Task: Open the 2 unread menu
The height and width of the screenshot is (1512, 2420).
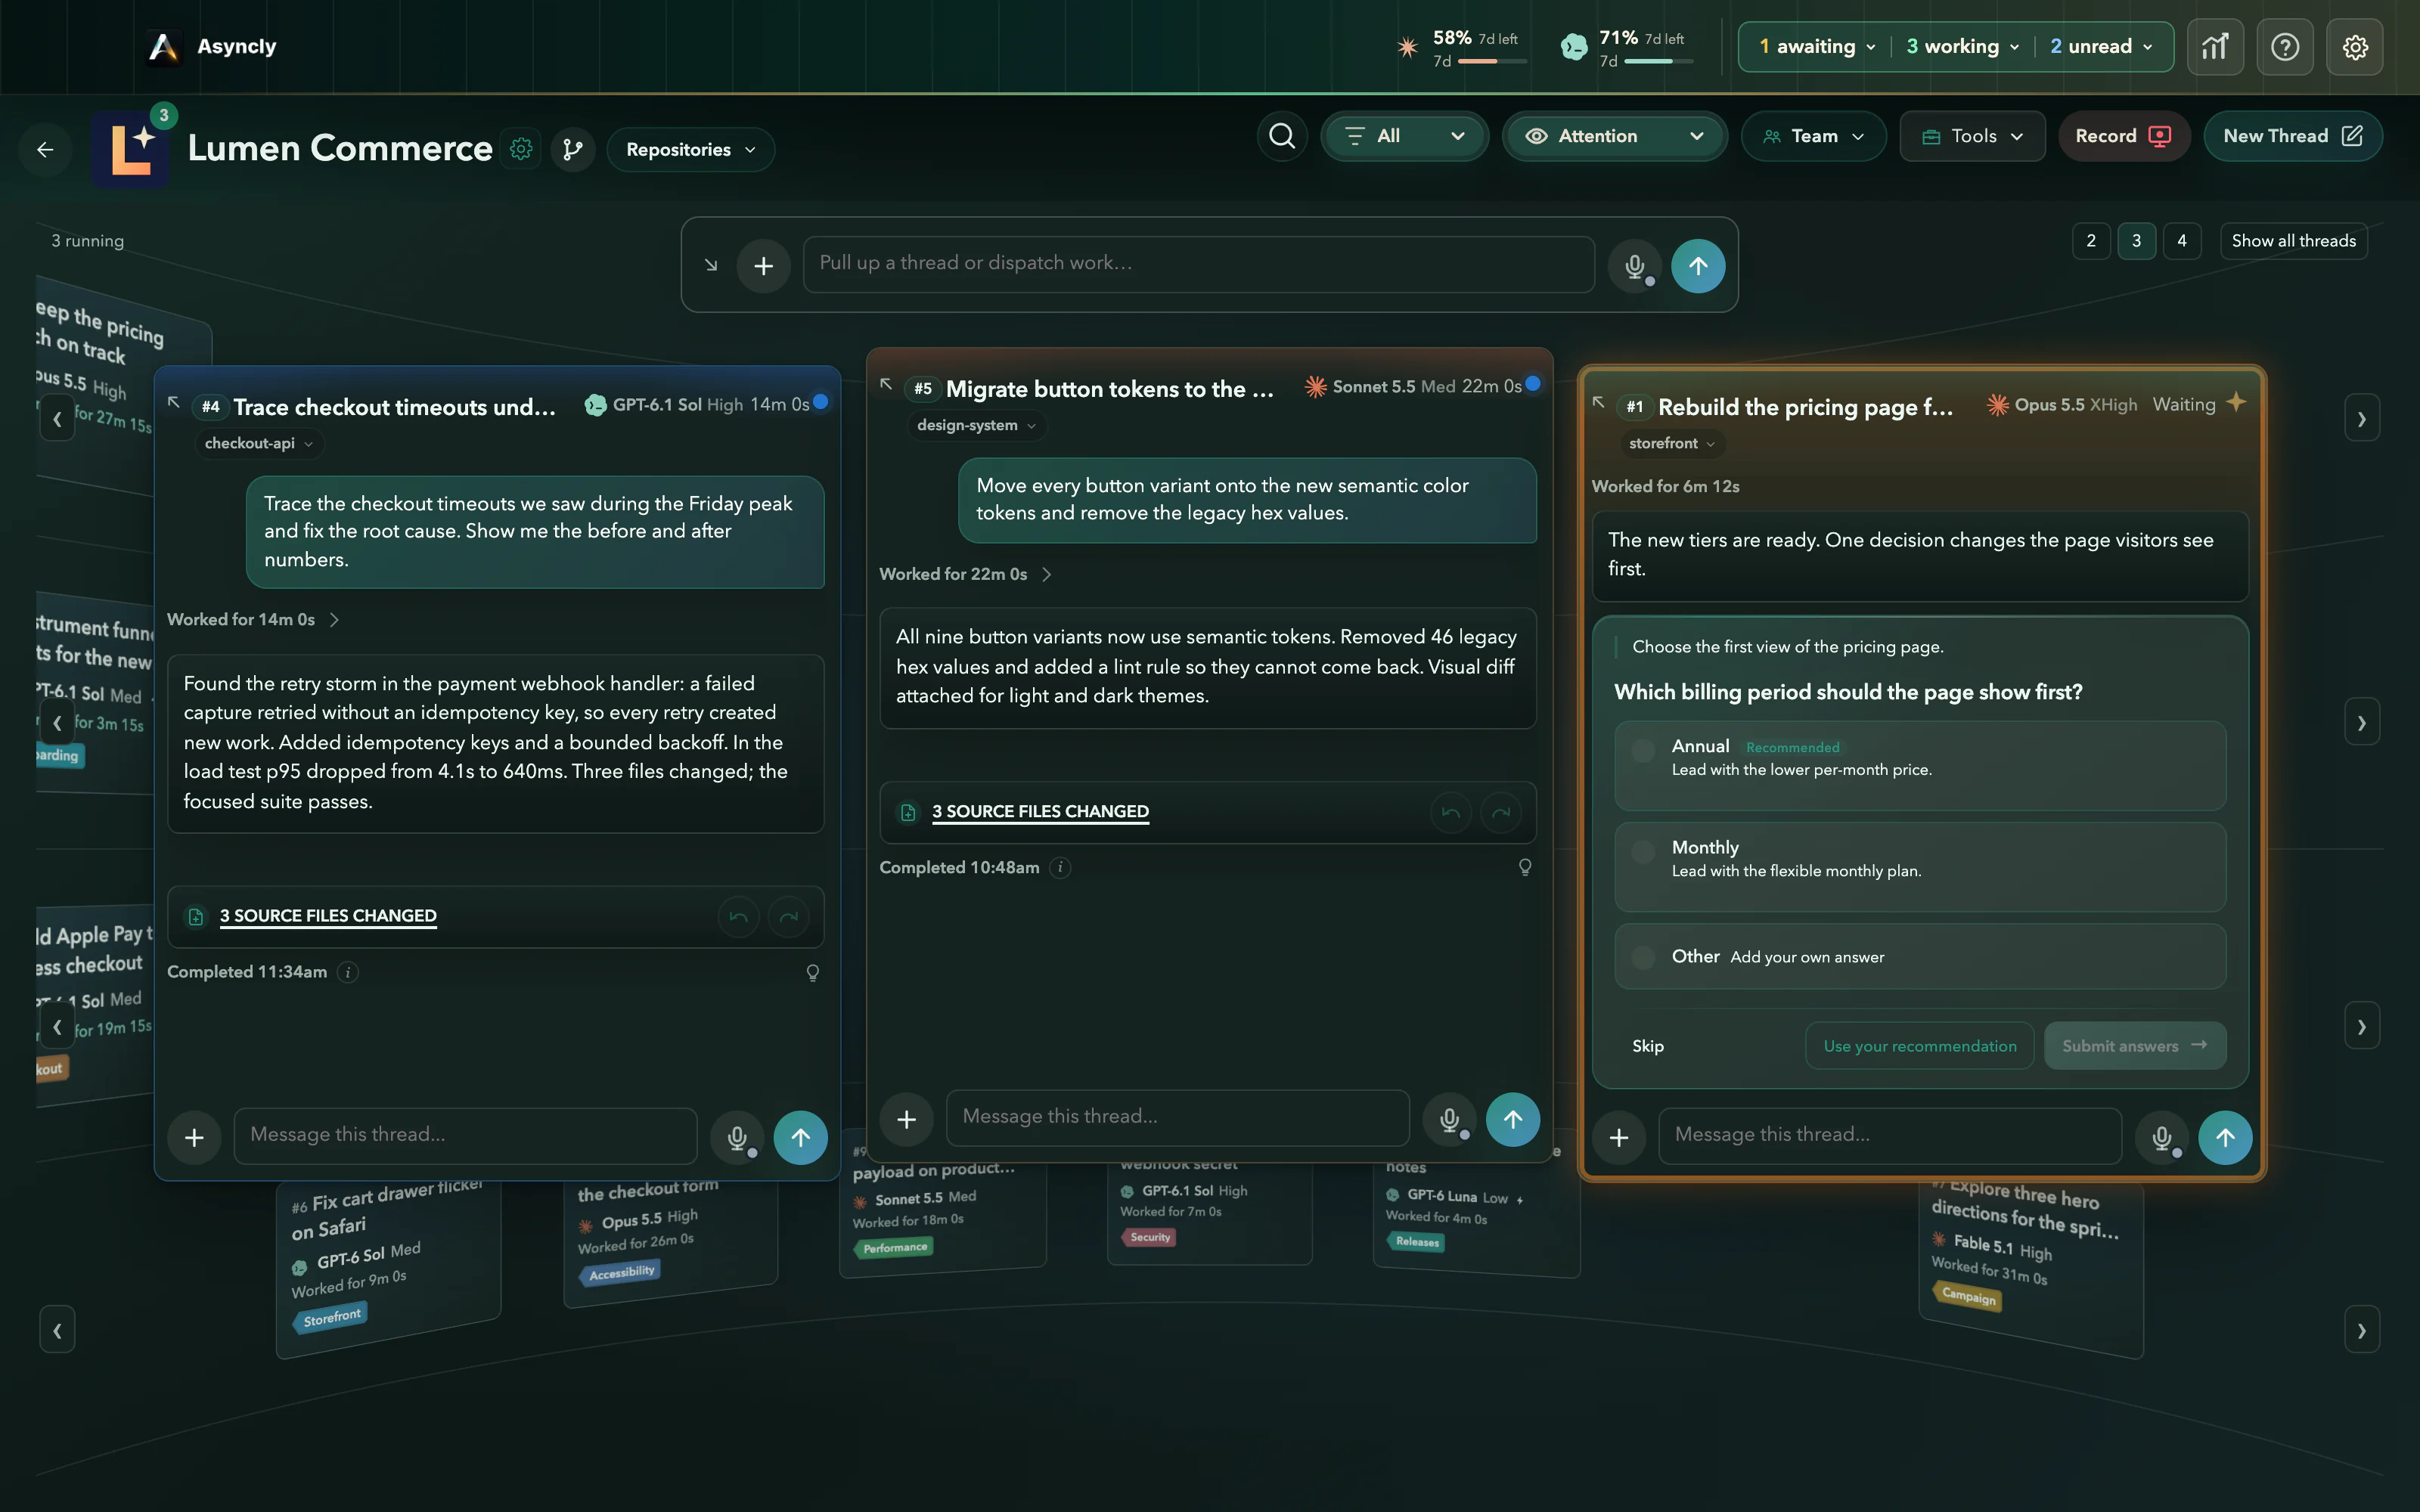Action: click(x=2101, y=47)
